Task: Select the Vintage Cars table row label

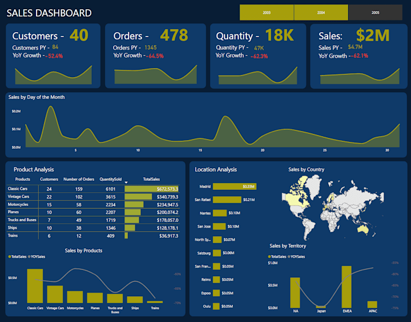Action: click(x=18, y=196)
